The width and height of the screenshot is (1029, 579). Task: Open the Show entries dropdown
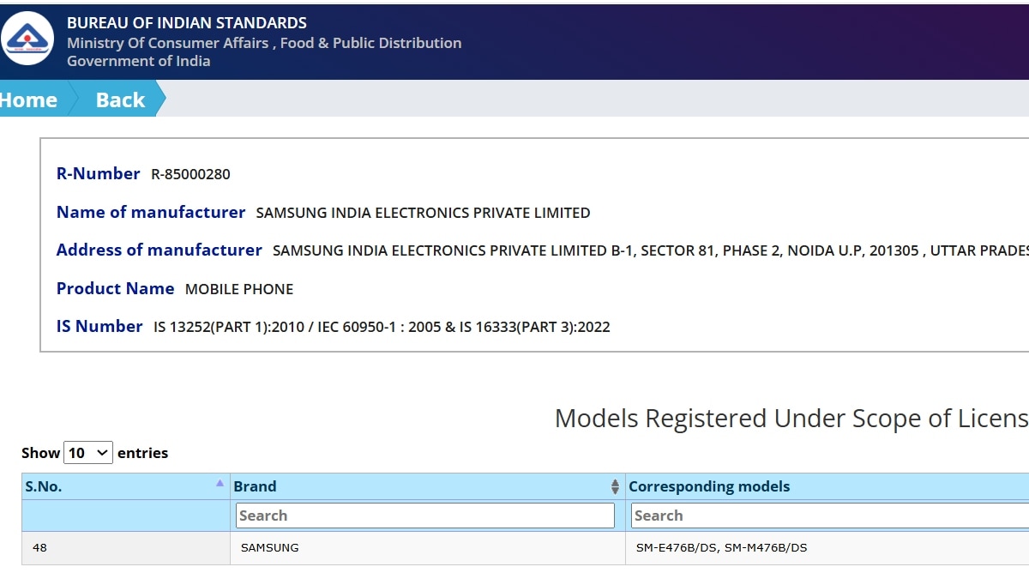click(x=88, y=452)
